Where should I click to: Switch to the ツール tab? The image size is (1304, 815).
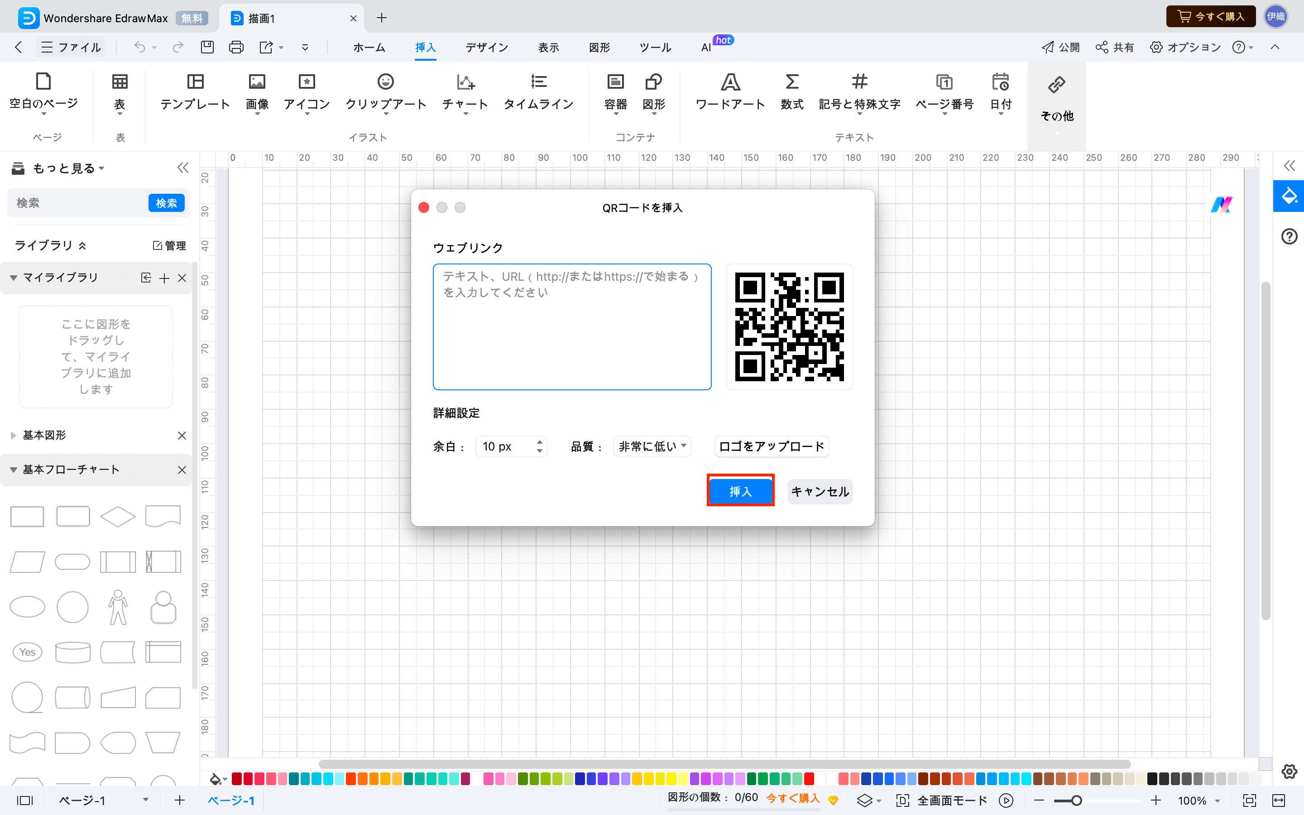(x=655, y=48)
